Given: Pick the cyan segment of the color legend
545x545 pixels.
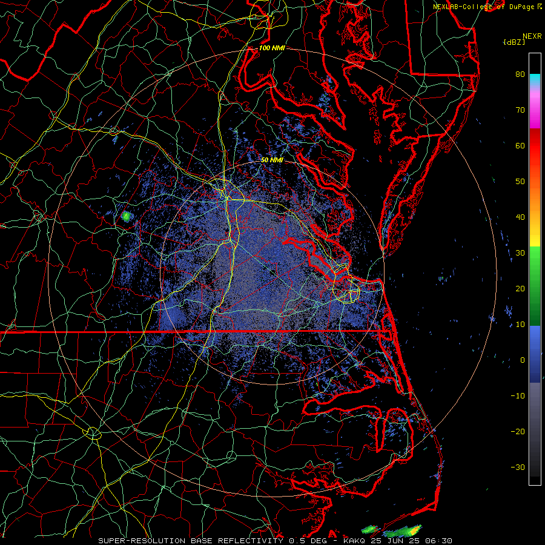Looking at the screenshot, I should pyautogui.click(x=535, y=80).
